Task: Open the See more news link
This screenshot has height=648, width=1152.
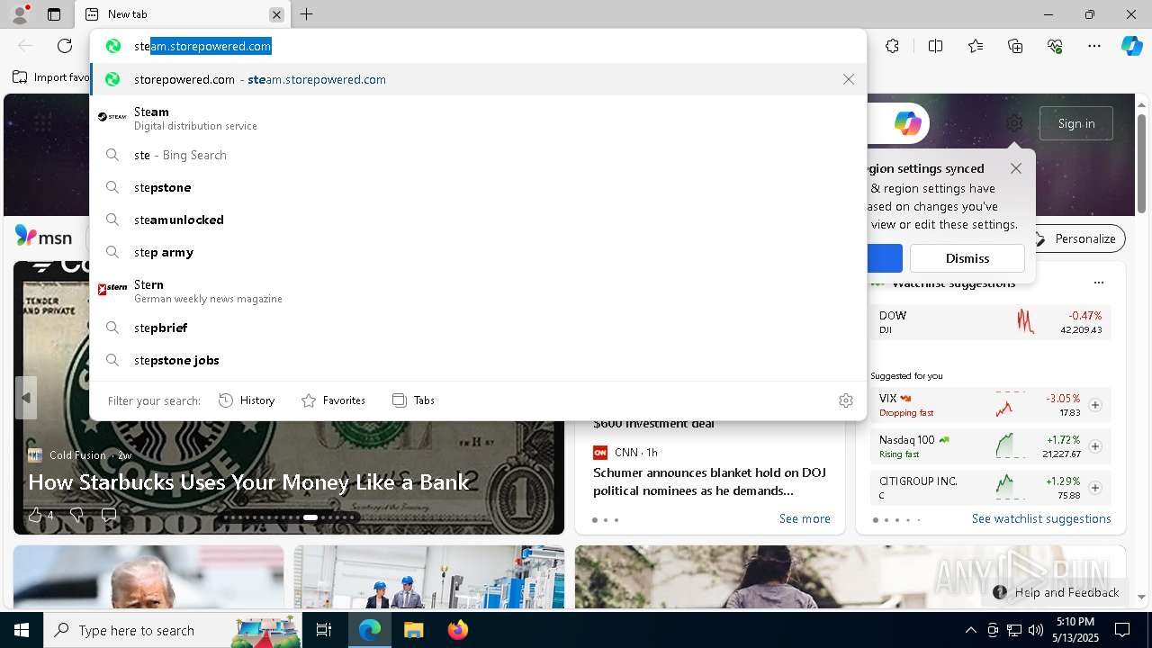Action: 805,518
